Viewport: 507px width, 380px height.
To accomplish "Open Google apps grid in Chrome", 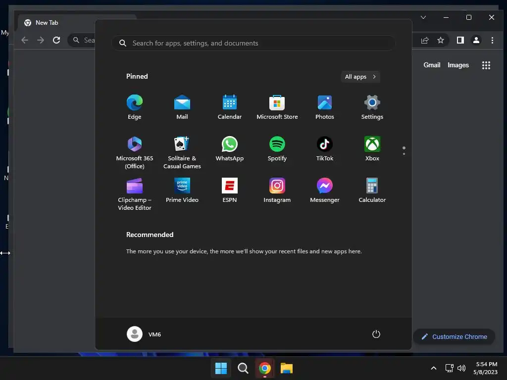I will click(x=486, y=65).
